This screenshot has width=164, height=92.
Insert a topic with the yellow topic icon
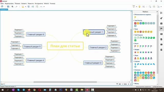23,7
